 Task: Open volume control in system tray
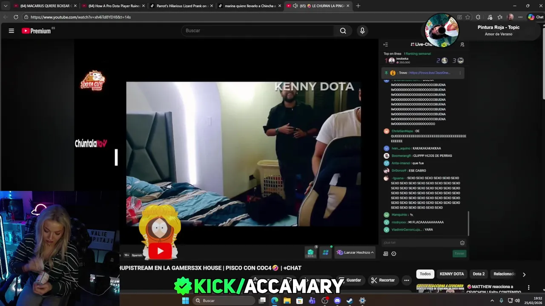point(517,300)
